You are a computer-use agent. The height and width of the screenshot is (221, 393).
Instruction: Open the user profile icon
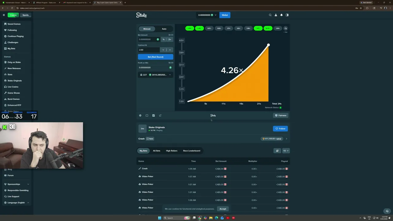[276, 15]
